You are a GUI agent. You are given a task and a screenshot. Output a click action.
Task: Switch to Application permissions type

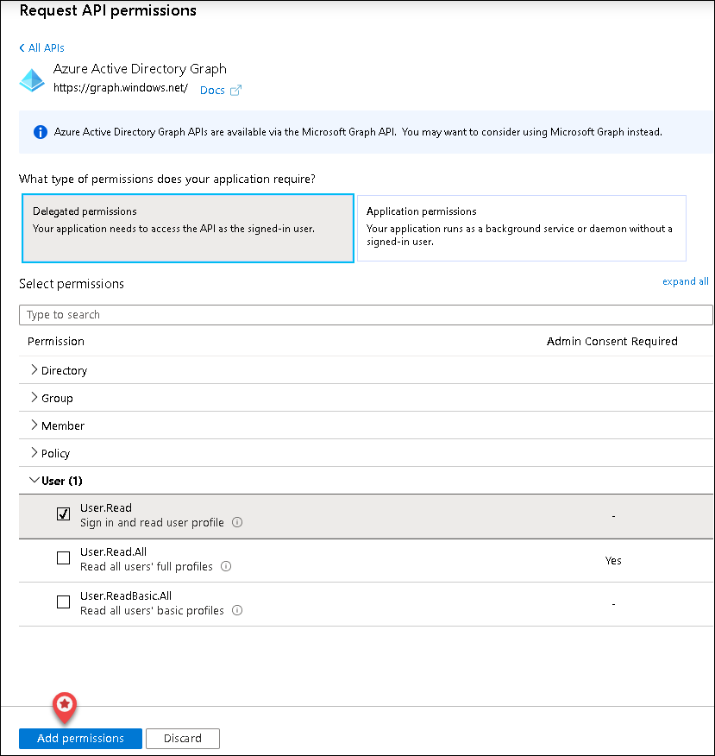tap(521, 228)
